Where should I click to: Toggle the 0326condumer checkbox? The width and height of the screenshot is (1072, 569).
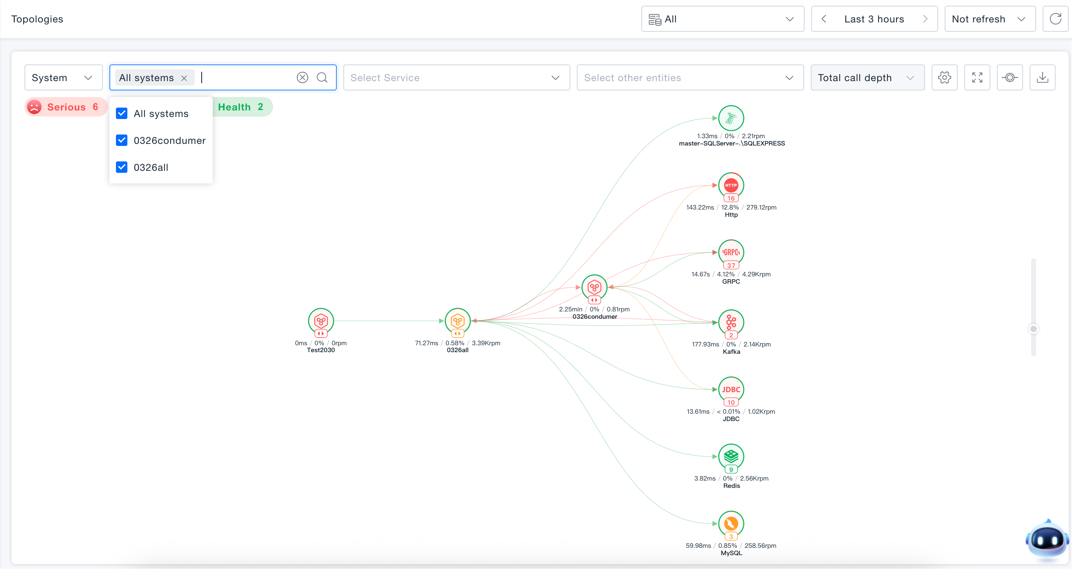pyautogui.click(x=122, y=141)
